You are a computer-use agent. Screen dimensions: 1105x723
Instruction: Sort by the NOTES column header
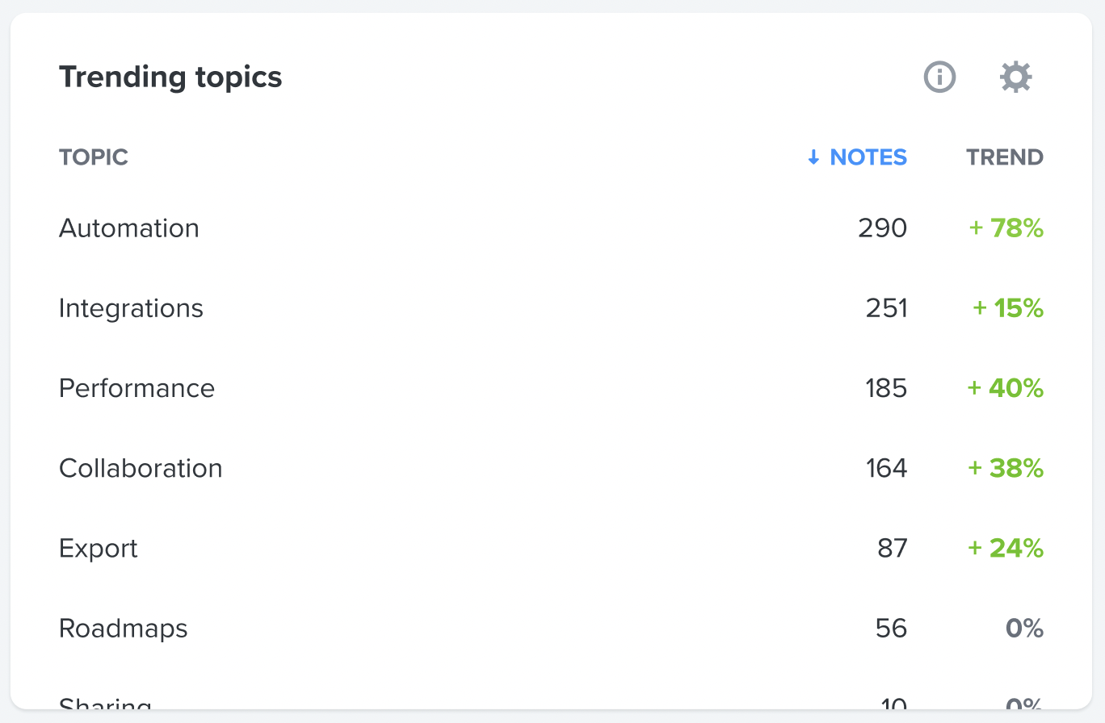coord(868,157)
